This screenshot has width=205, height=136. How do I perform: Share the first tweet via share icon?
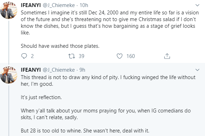[x=167, y=56]
